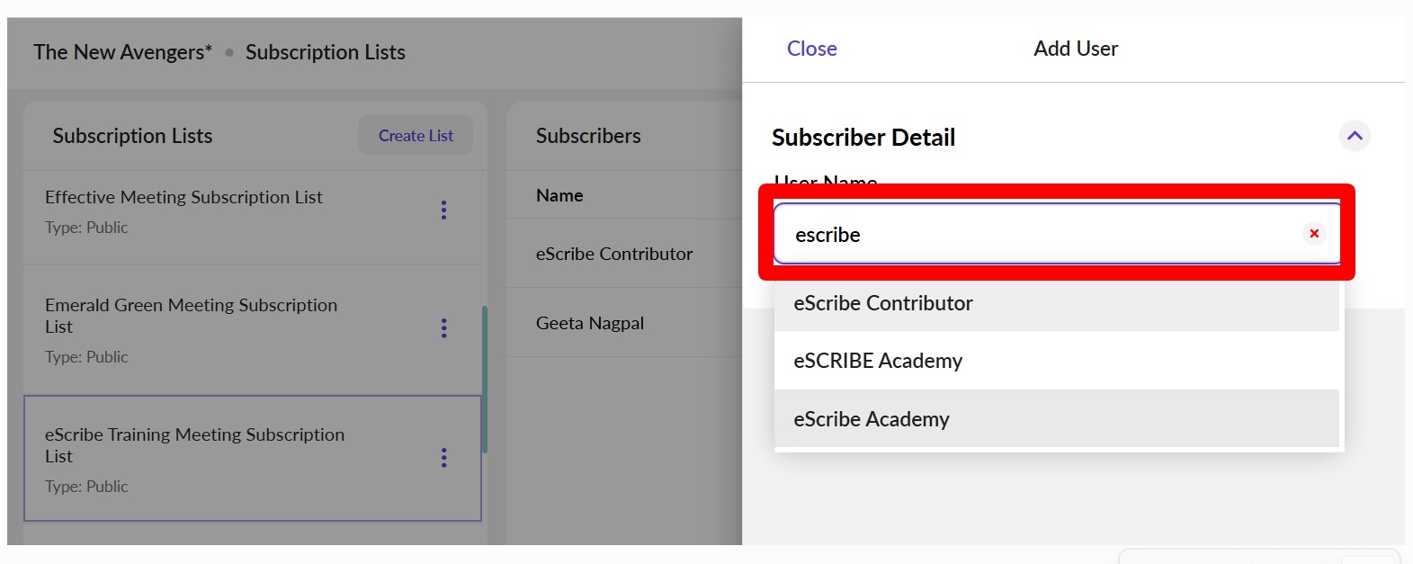
Task: Clear the User Name search field
Action: coord(1314,234)
